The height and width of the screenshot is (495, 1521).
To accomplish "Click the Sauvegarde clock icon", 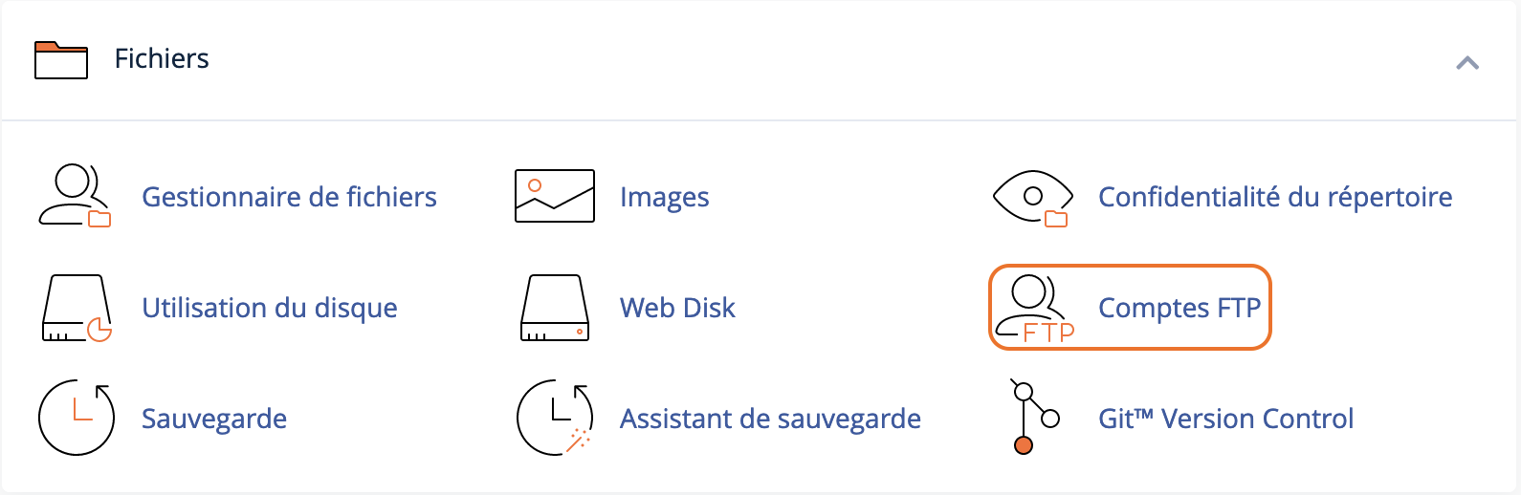I will [77, 418].
